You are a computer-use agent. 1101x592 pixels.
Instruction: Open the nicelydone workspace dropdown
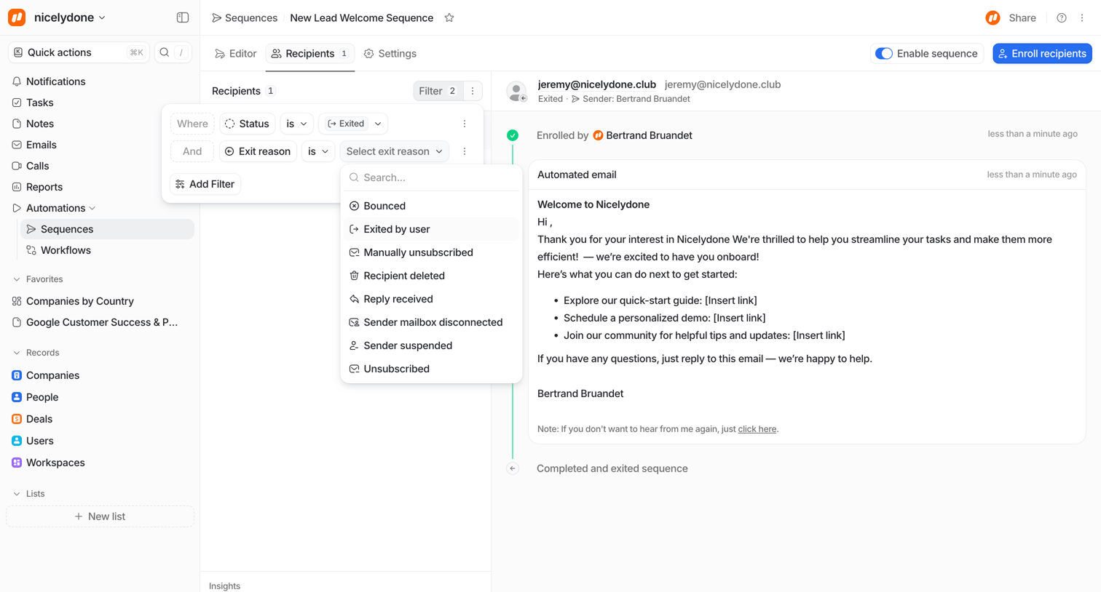[70, 17]
